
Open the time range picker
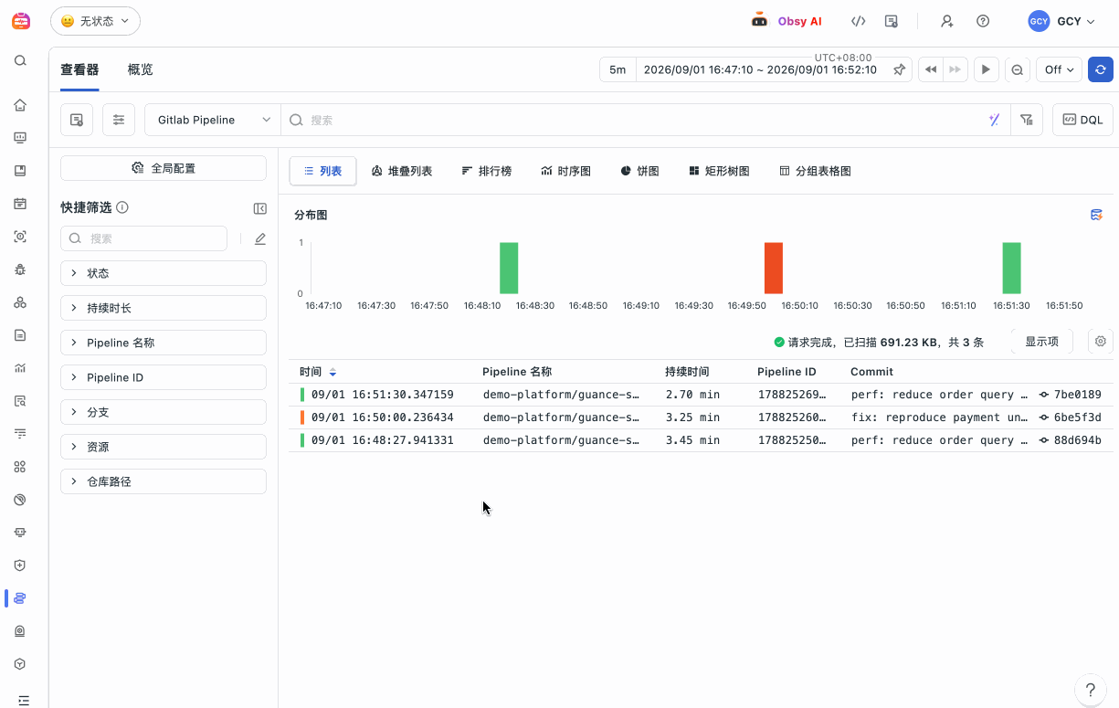[x=760, y=69]
